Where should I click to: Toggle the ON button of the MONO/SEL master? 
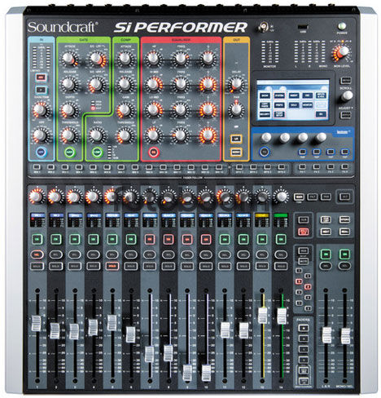(x=344, y=254)
